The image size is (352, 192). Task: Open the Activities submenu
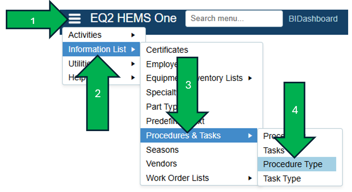coord(85,35)
